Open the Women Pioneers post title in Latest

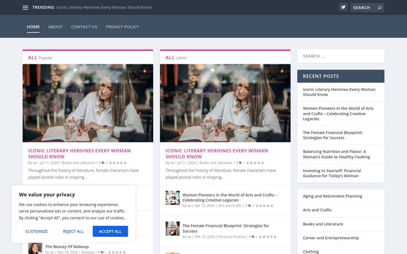pyautogui.click(x=230, y=198)
